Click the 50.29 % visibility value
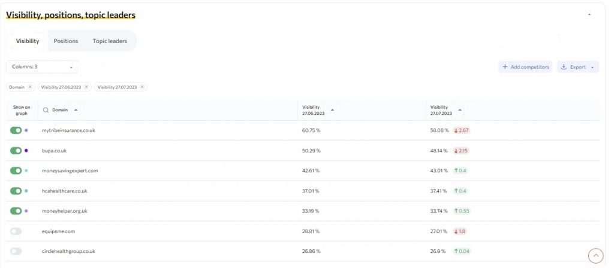 coord(311,151)
